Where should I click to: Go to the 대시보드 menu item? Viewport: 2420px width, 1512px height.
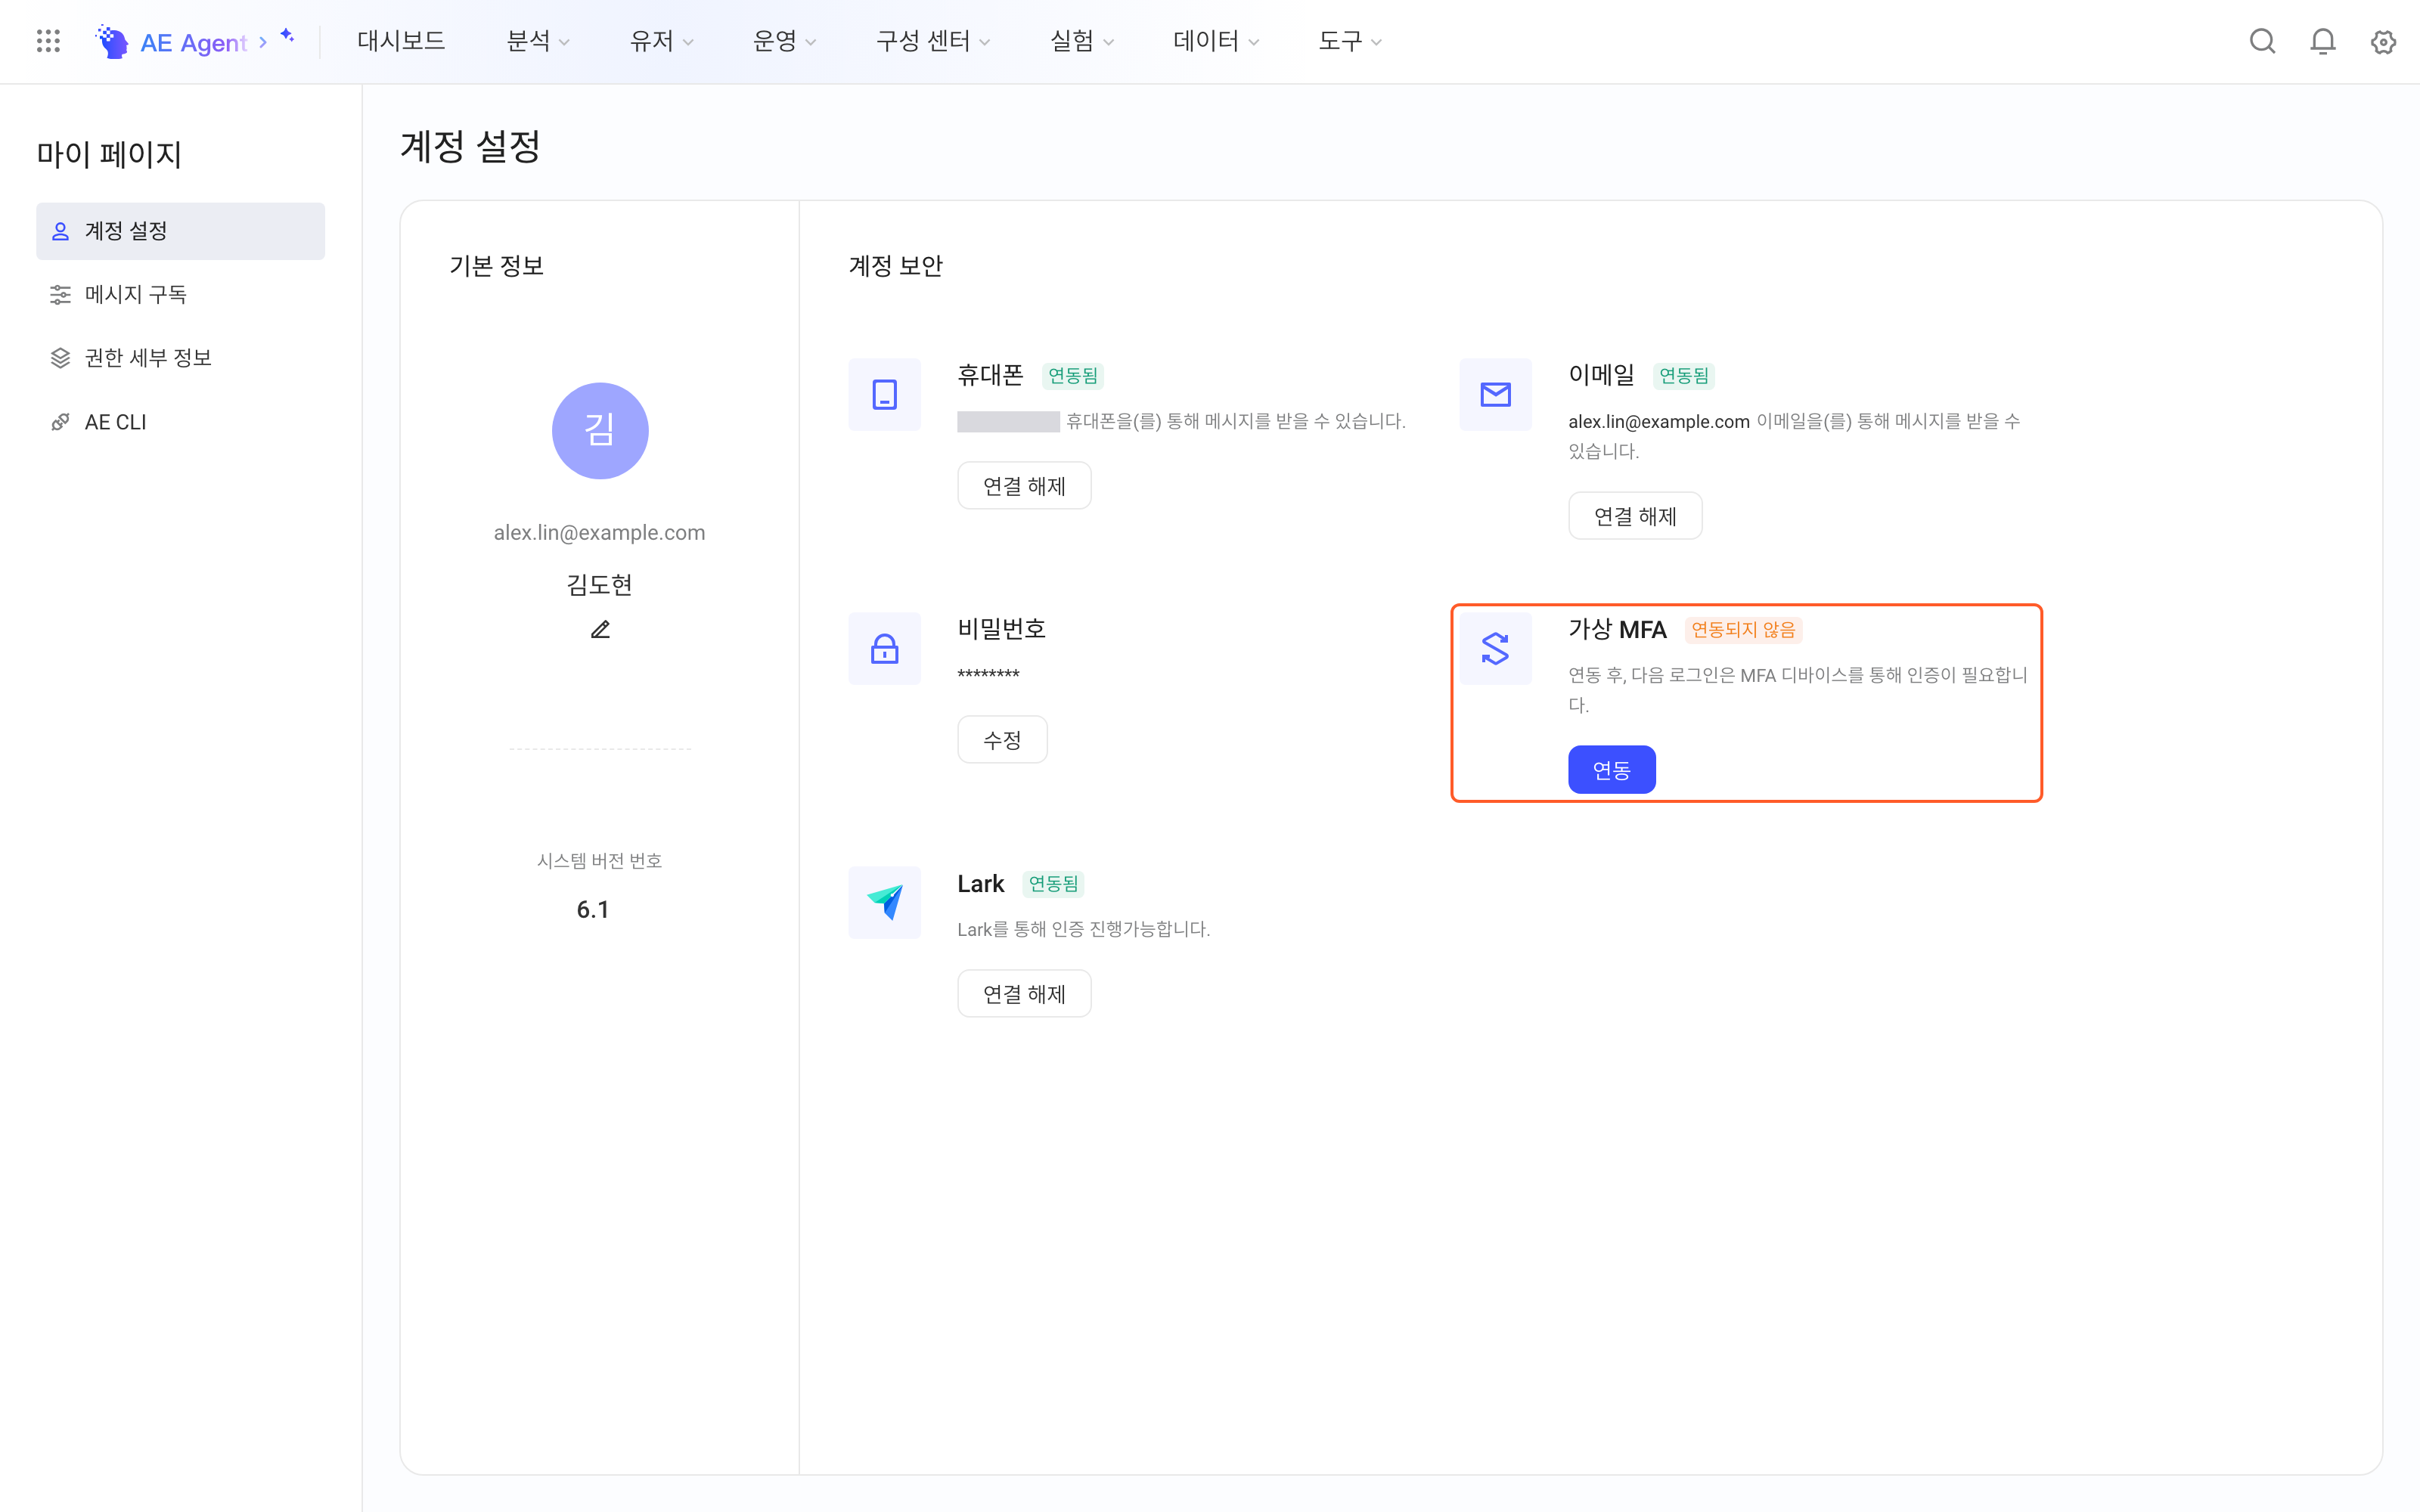(x=401, y=41)
